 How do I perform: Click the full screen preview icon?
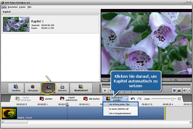pyautogui.click(x=174, y=91)
